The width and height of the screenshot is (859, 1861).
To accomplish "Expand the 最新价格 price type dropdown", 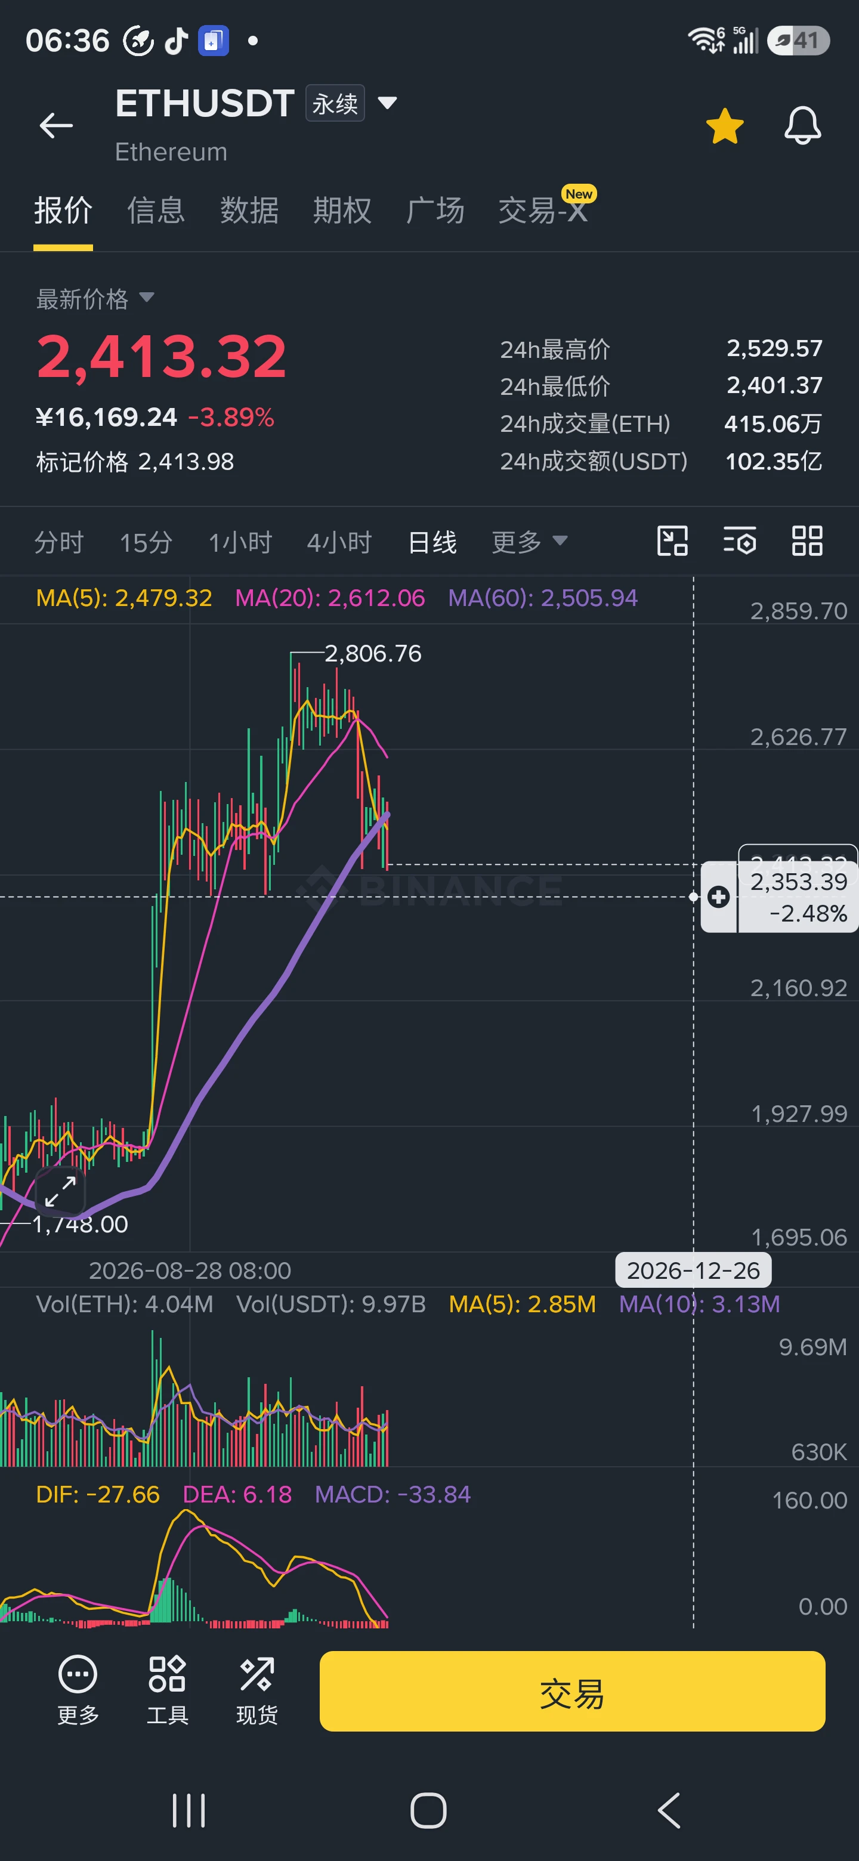I will [147, 298].
